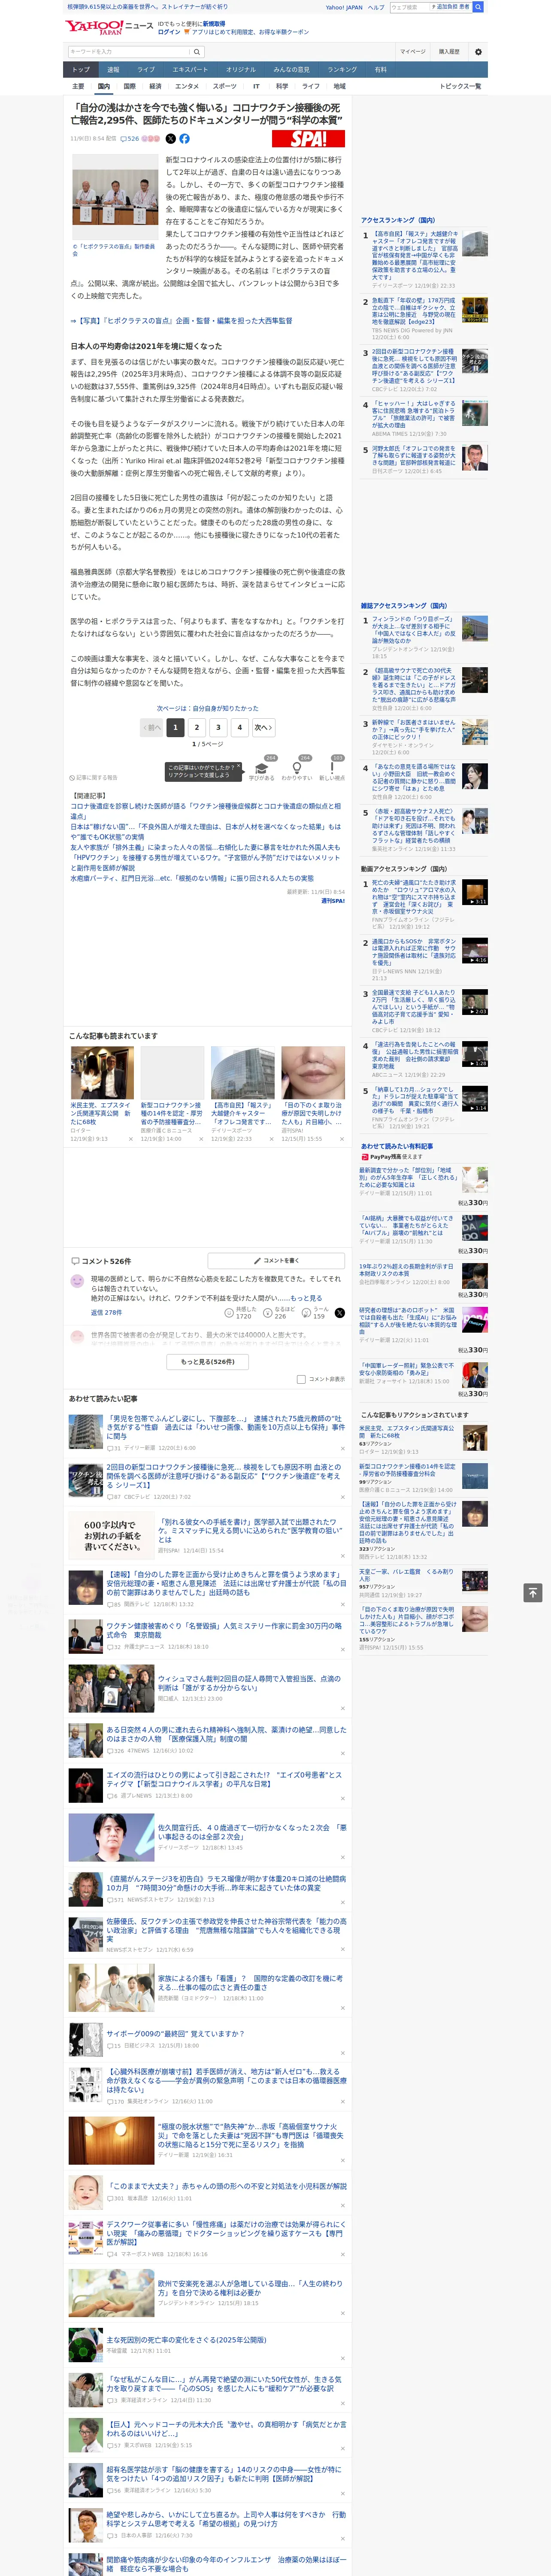Click コメントを書く button
The height and width of the screenshot is (2576, 551).
coord(276,1260)
